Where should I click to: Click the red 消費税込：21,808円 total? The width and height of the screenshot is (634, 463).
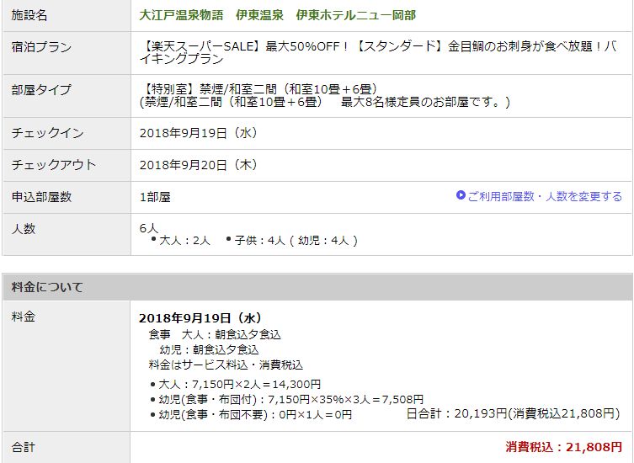coord(563,447)
